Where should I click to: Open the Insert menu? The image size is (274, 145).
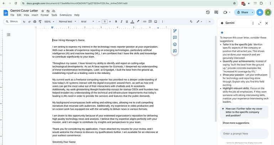click(x=35, y=15)
